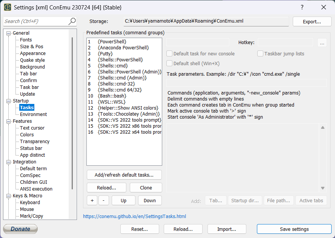335x238 pixels.
Task: Select the {WSL::WSL} task
Action: click(x=124, y=102)
